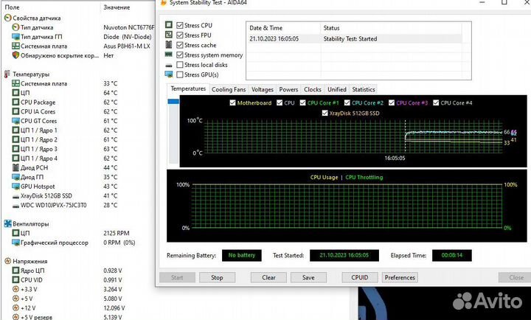The width and height of the screenshot is (531, 320).
Task: Click the voltage icon beside Напряжения
Action: [7, 261]
